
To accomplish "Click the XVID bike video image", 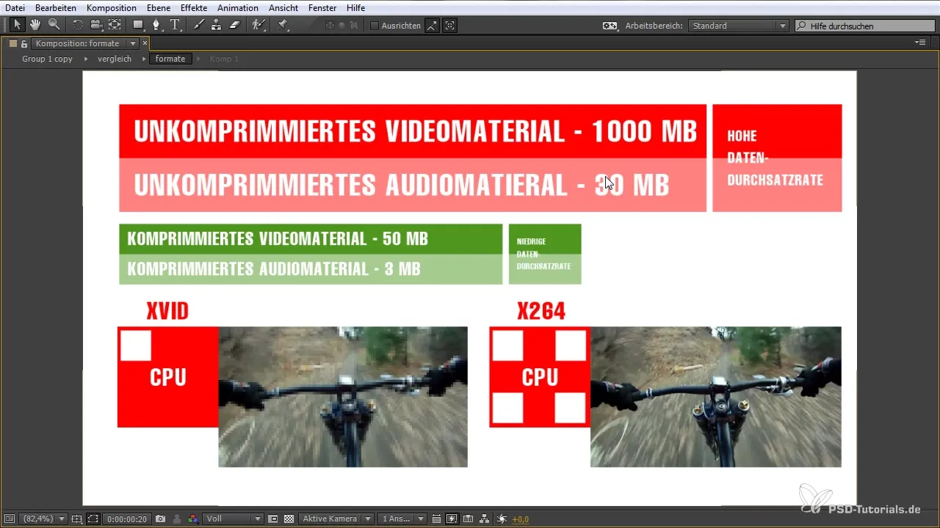I will click(343, 397).
